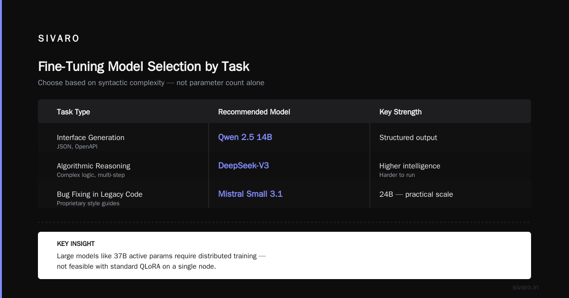Screen dimensions: 569x298
Task: Click the 'Structured output' strength cell
Action: 408,138
